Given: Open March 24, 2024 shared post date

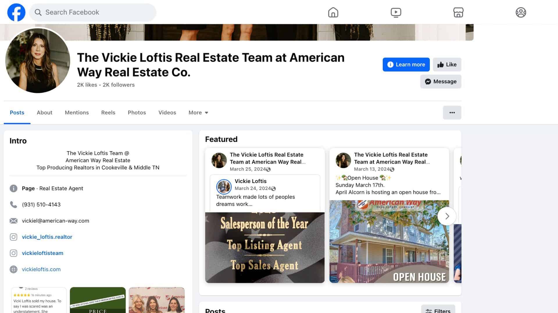Looking at the screenshot, I should pyautogui.click(x=253, y=188).
